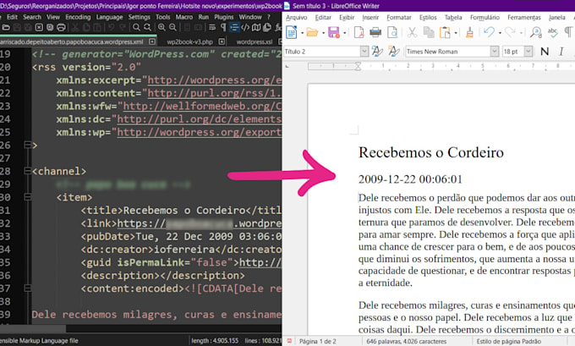This screenshot has height=346, width=575.
Task: Click New Style from Selection icon
Action: click(x=394, y=52)
